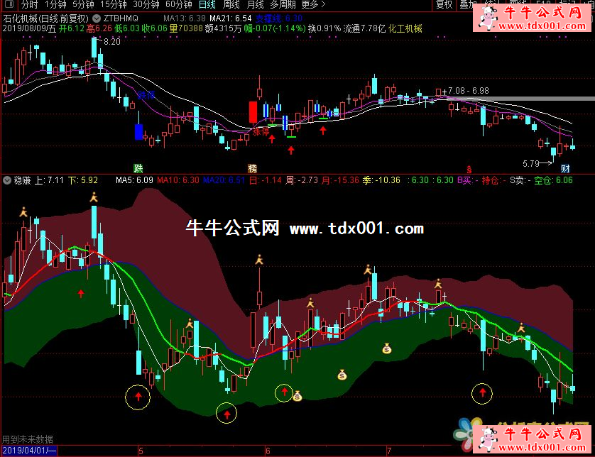Click the 2019/08/09/五 date text
Image resolution: width=595 pixels, height=457 pixels.
pyautogui.click(x=29, y=28)
